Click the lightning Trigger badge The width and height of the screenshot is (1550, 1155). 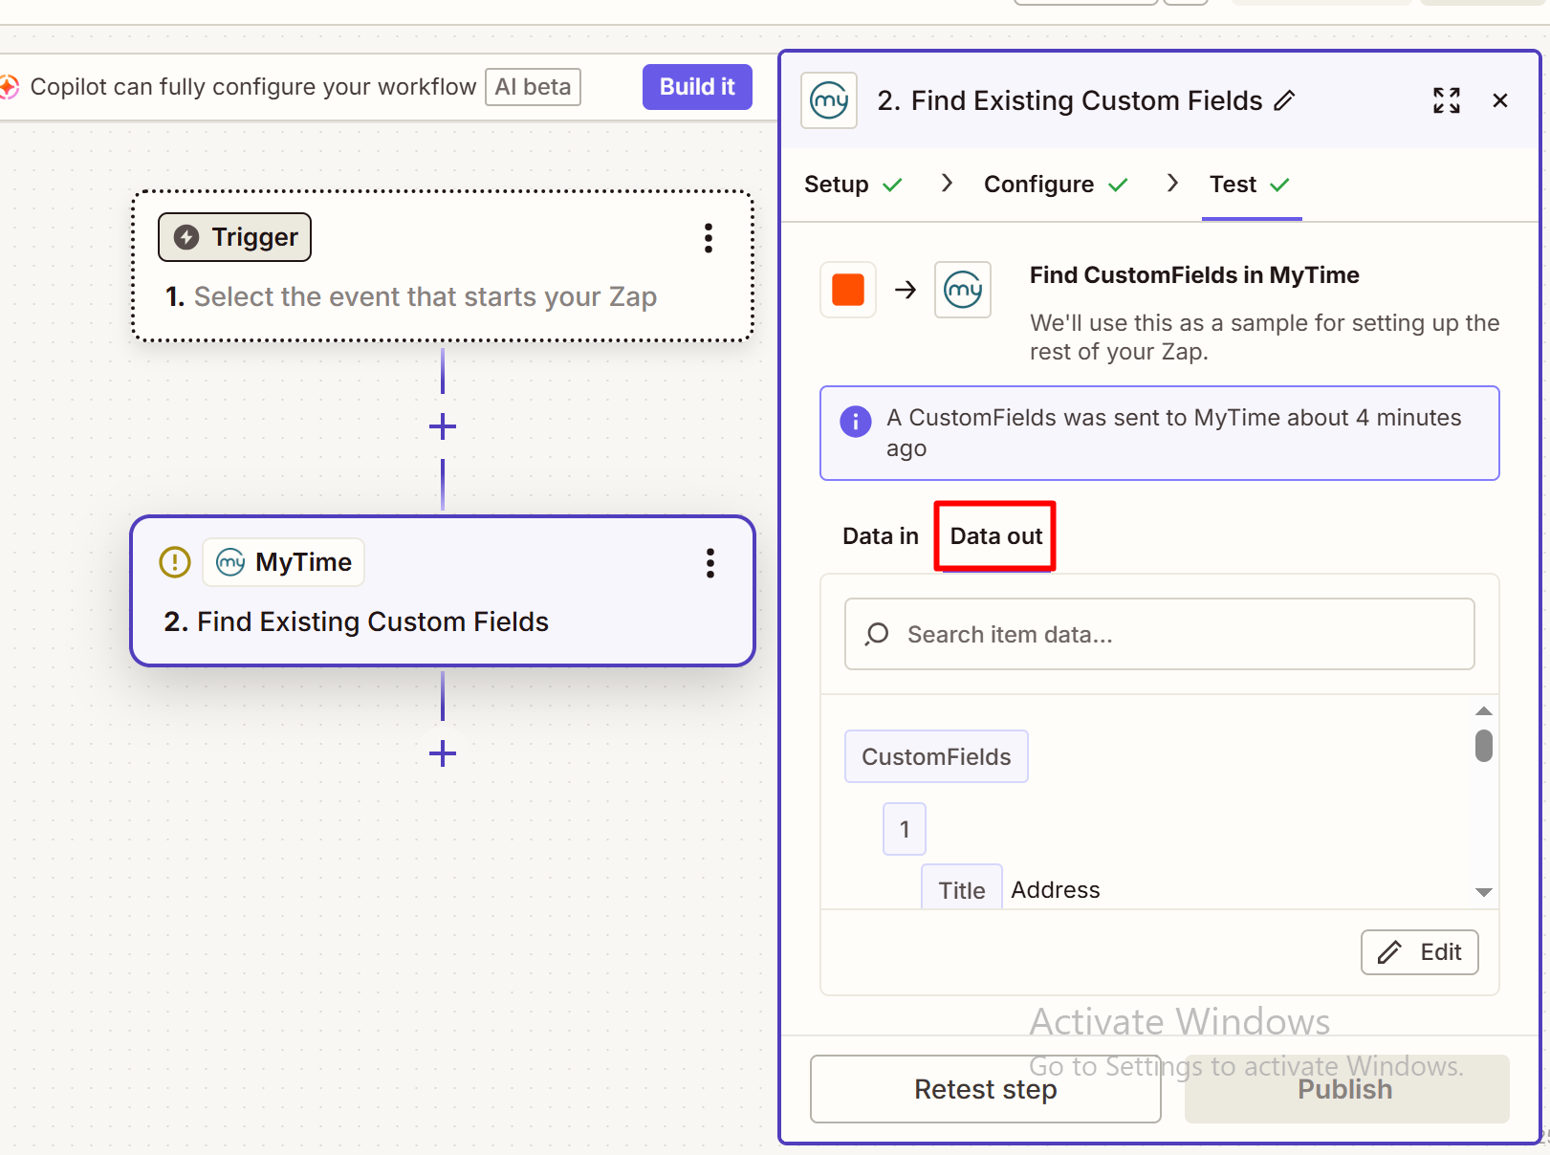pyautogui.click(x=235, y=237)
